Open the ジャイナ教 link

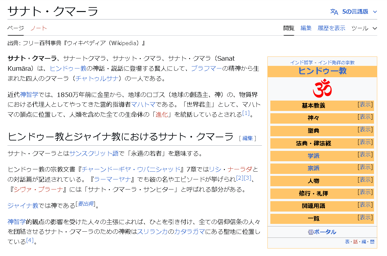23,205
